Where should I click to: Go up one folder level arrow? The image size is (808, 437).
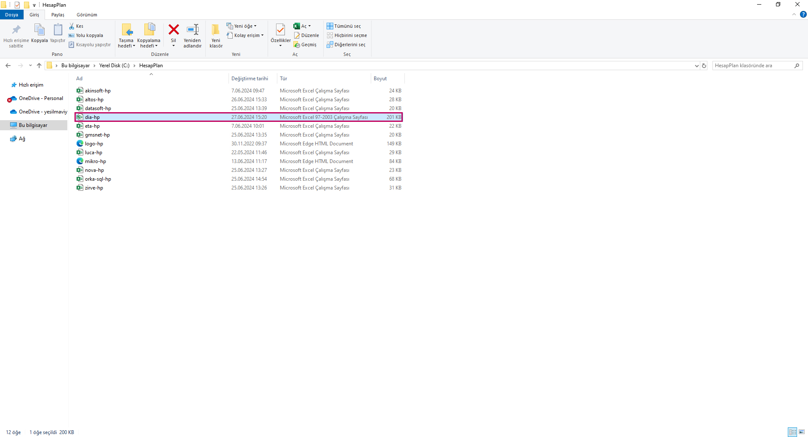(x=39, y=66)
